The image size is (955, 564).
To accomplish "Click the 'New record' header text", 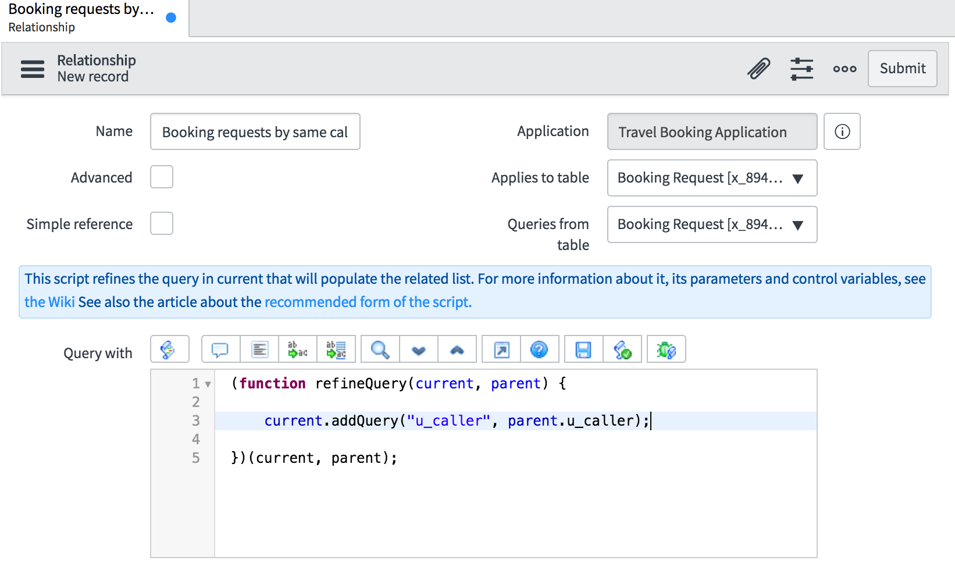I will coord(93,77).
